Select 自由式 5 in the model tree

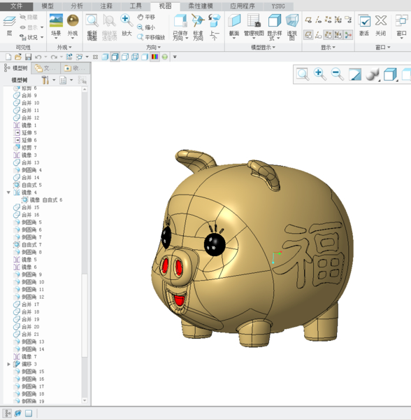(28, 185)
